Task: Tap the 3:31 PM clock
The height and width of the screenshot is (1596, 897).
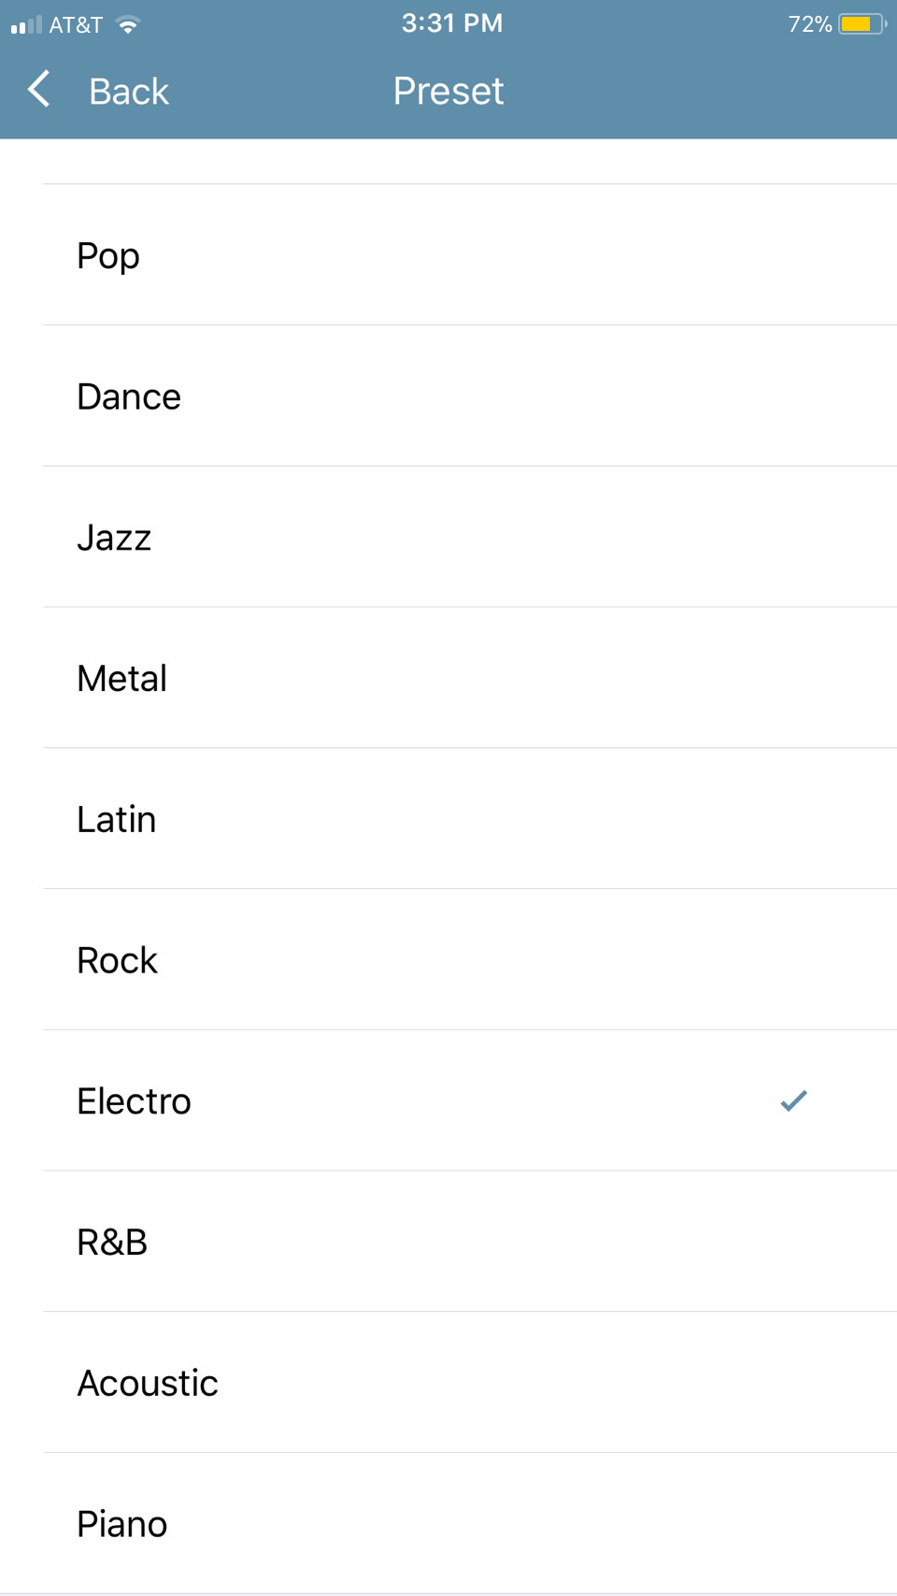Action: (x=452, y=23)
